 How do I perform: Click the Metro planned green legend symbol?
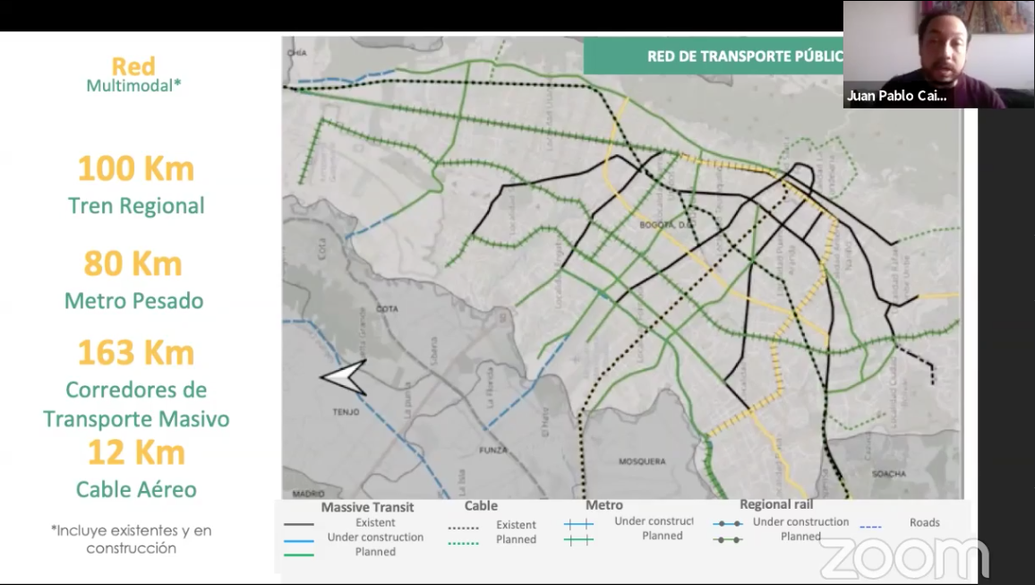pyautogui.click(x=578, y=539)
